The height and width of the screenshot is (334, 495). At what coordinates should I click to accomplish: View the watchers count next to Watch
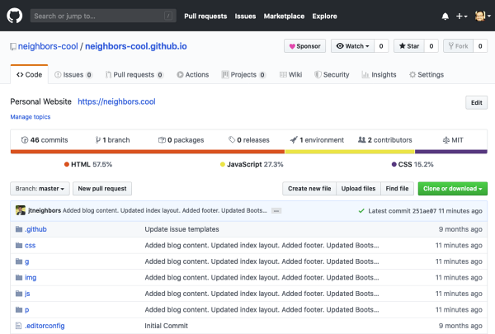tap(381, 46)
